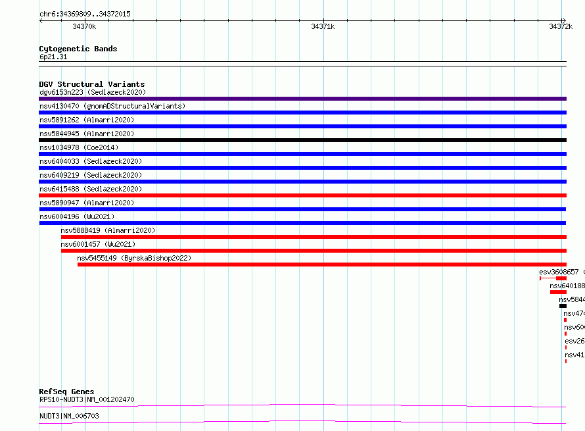Click the nsv5455149 (ByrskaBishop2022) label

(x=134, y=258)
